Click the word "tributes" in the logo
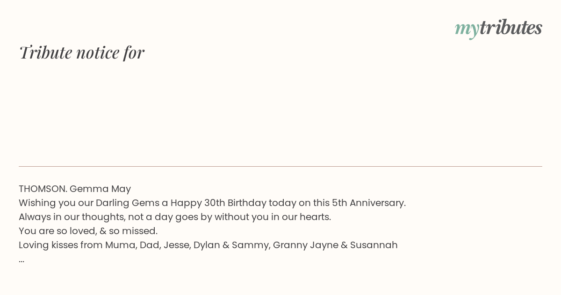Screen dimensions: 561x295 (x=511, y=27)
